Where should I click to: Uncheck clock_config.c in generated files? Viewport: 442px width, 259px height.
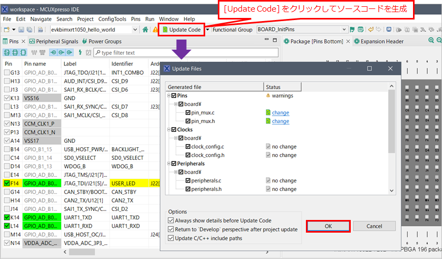[x=188, y=147]
